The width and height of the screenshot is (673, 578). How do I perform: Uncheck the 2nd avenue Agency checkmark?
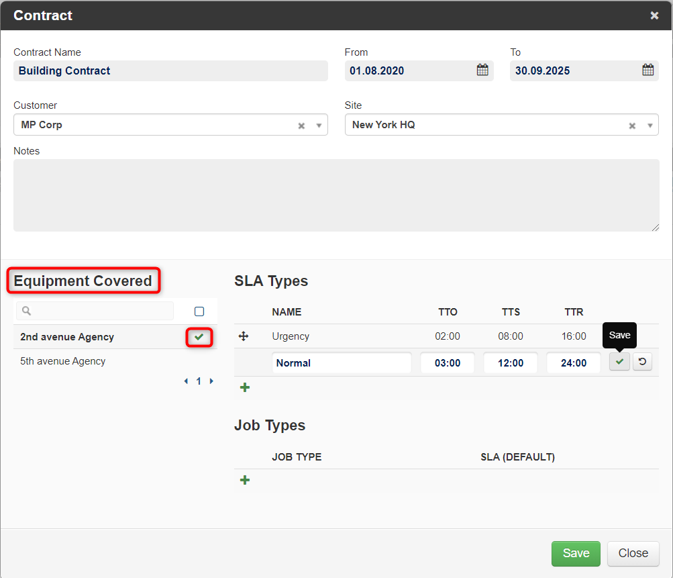pos(199,337)
